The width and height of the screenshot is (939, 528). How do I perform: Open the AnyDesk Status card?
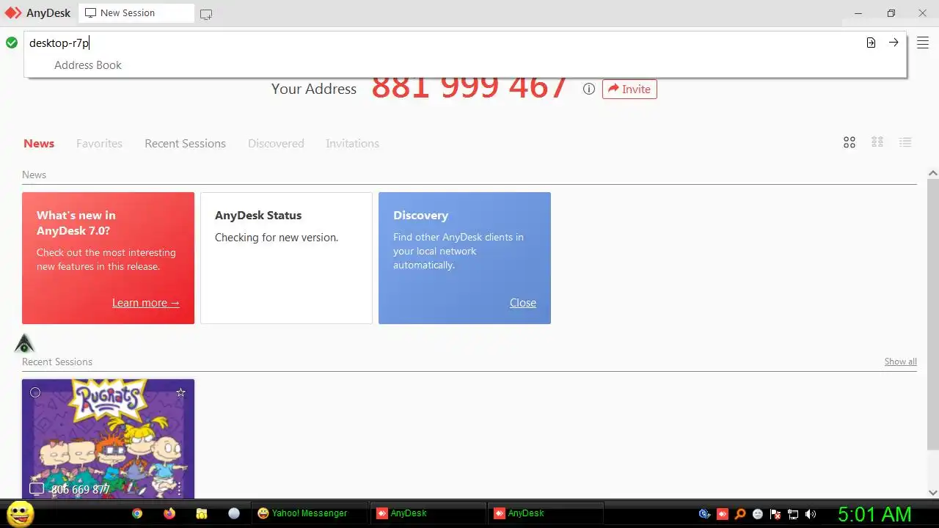coord(286,258)
